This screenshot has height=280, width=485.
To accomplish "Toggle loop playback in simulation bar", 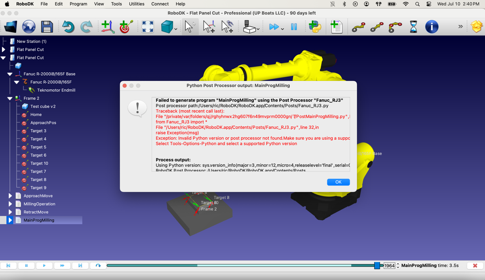I will click(98, 265).
